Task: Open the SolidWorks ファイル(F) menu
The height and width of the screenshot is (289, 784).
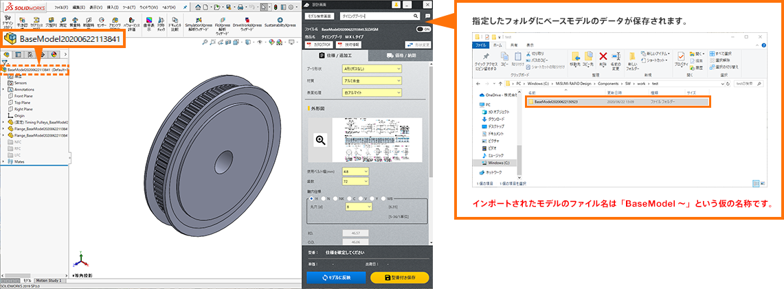Action: click(x=61, y=8)
